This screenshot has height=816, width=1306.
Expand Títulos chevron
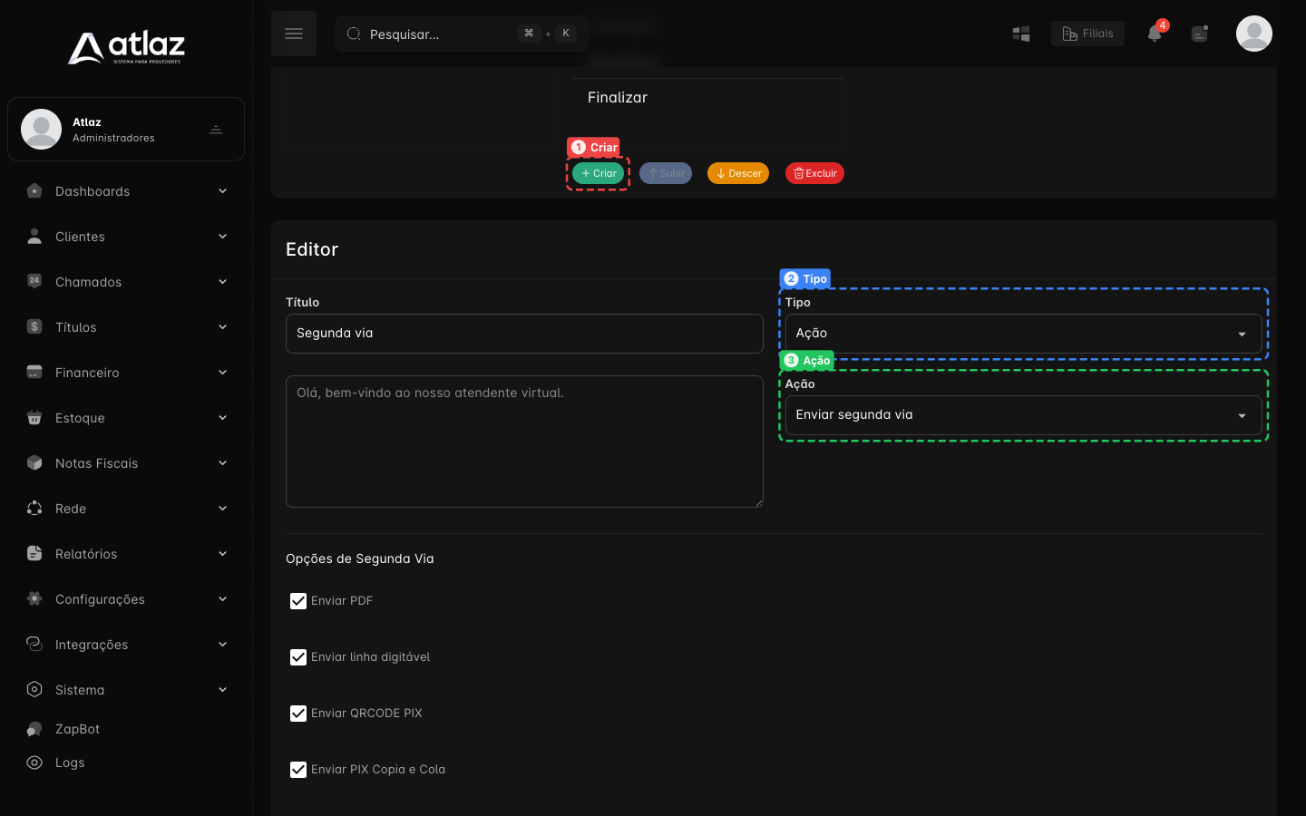pos(222,326)
